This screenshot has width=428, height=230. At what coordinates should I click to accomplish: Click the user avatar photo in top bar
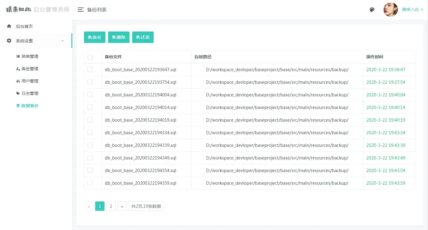pos(390,9)
